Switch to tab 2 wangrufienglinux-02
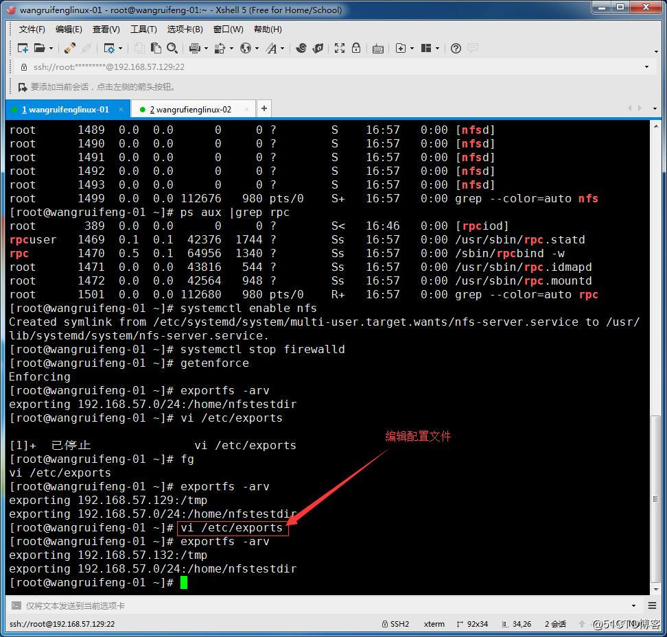 point(193,109)
